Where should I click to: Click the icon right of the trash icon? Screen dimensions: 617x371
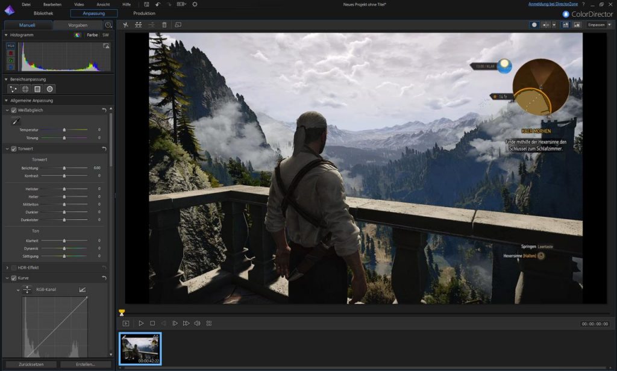(178, 25)
